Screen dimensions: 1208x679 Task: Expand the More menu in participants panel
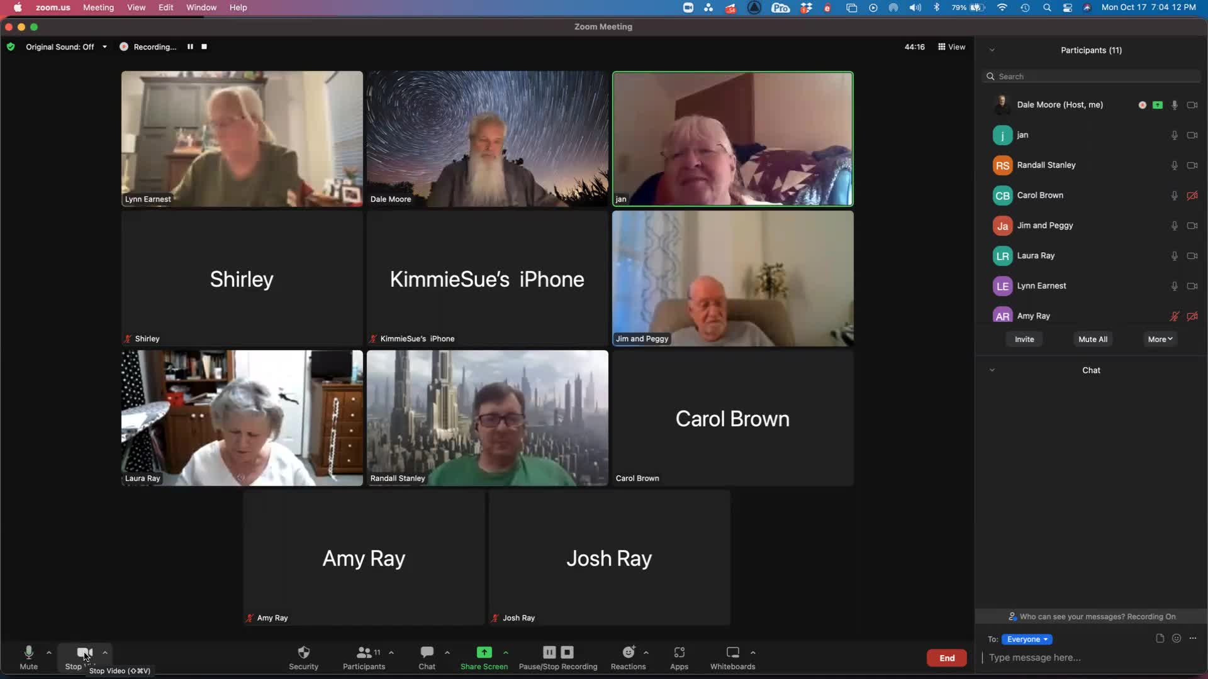coord(1160,339)
